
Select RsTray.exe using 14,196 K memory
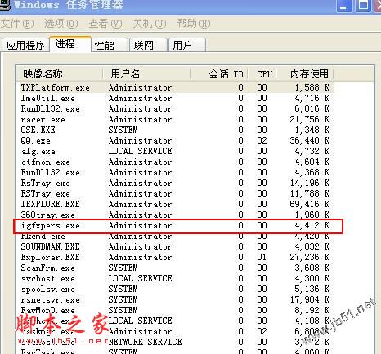coord(175,183)
